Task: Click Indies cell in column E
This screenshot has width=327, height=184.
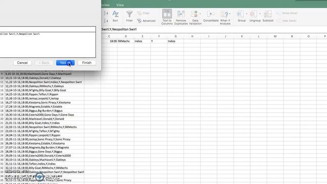Action: [142, 41]
